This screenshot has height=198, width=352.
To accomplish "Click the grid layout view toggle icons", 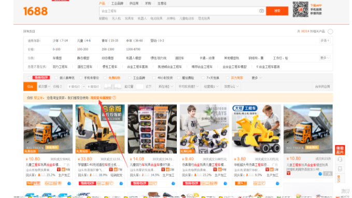I will pos(112,87).
